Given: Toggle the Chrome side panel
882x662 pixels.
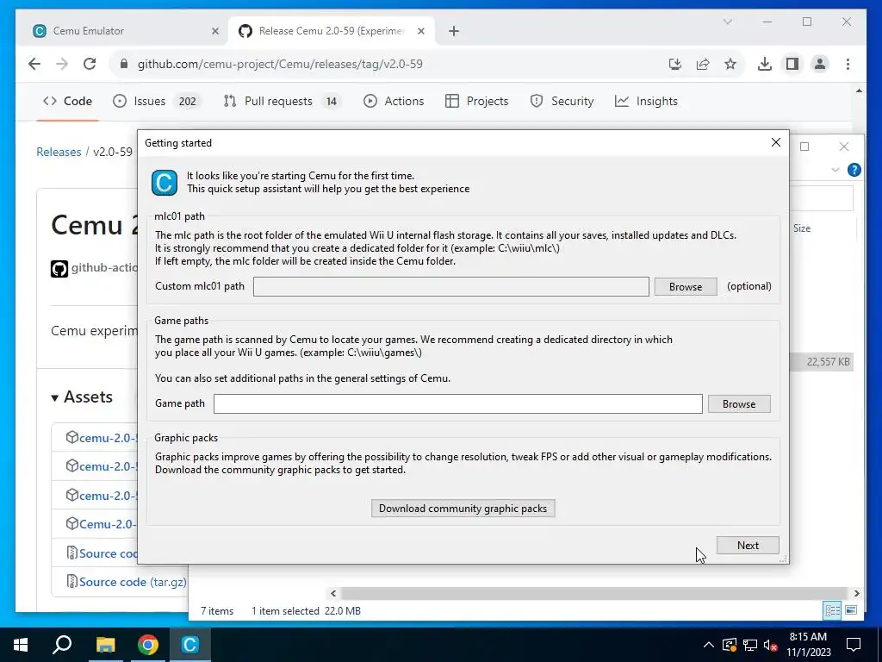Looking at the screenshot, I should [792, 64].
